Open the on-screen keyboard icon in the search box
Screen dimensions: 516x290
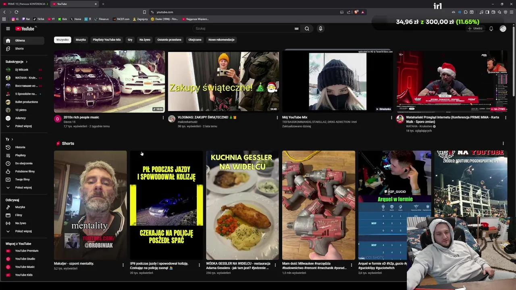click(x=296, y=29)
